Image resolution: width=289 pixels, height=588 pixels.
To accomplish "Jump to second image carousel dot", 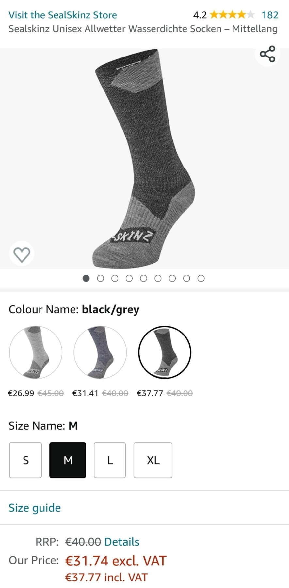I will pos(101,278).
